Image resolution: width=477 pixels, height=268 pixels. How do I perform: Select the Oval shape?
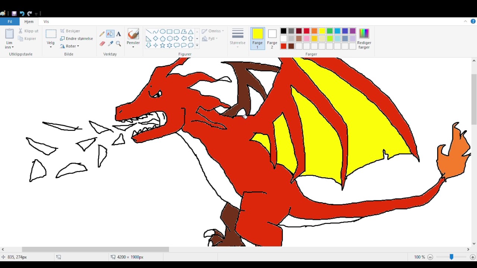[x=162, y=32]
